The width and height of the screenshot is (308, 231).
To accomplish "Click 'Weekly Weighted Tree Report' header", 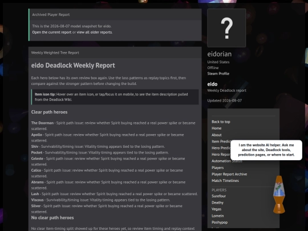I will pyautogui.click(x=55, y=52).
